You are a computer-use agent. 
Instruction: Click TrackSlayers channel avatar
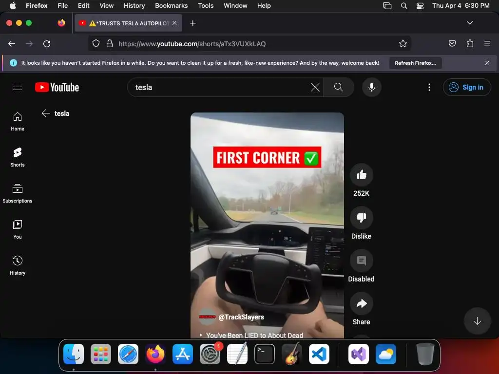point(207,317)
